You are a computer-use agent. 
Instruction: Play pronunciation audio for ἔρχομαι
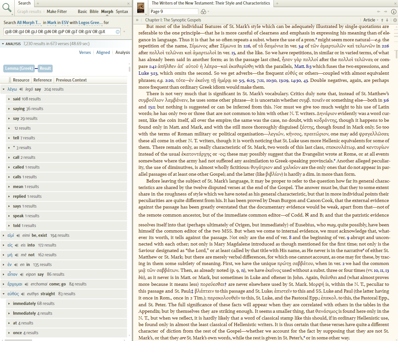(27, 284)
